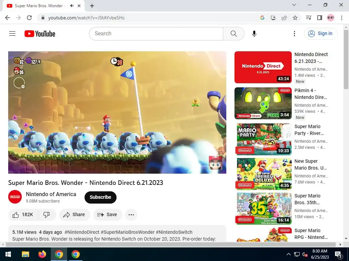Viewport: 349px width, 261px height.
Task: Save video to a playlist
Action: [107, 215]
